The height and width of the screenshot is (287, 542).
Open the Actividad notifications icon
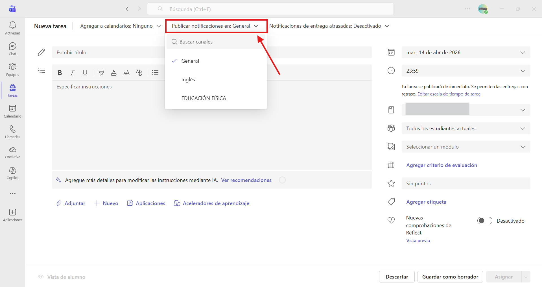(x=12, y=28)
